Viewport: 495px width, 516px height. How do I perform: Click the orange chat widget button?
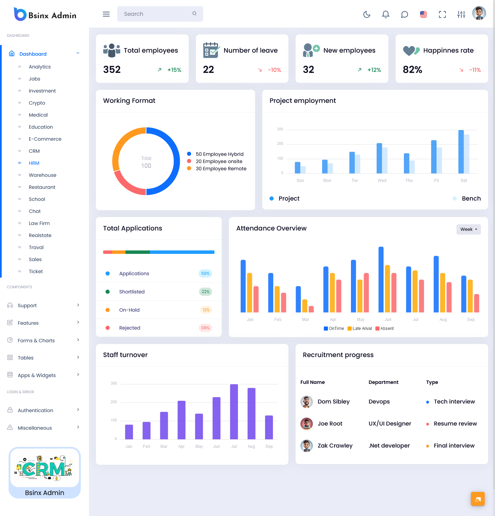point(477,499)
